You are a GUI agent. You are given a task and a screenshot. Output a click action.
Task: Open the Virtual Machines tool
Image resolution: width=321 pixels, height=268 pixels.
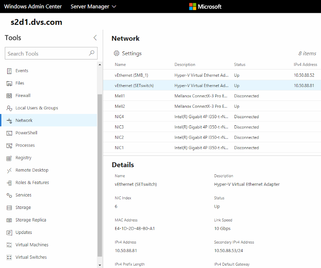point(32,245)
